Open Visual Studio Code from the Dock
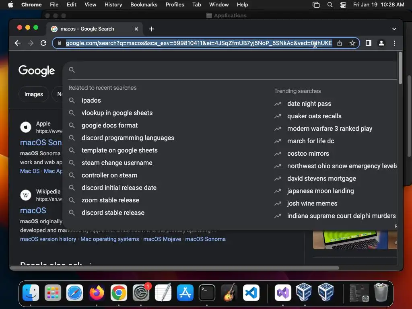Image resolution: width=412 pixels, height=309 pixels. pyautogui.click(x=251, y=293)
